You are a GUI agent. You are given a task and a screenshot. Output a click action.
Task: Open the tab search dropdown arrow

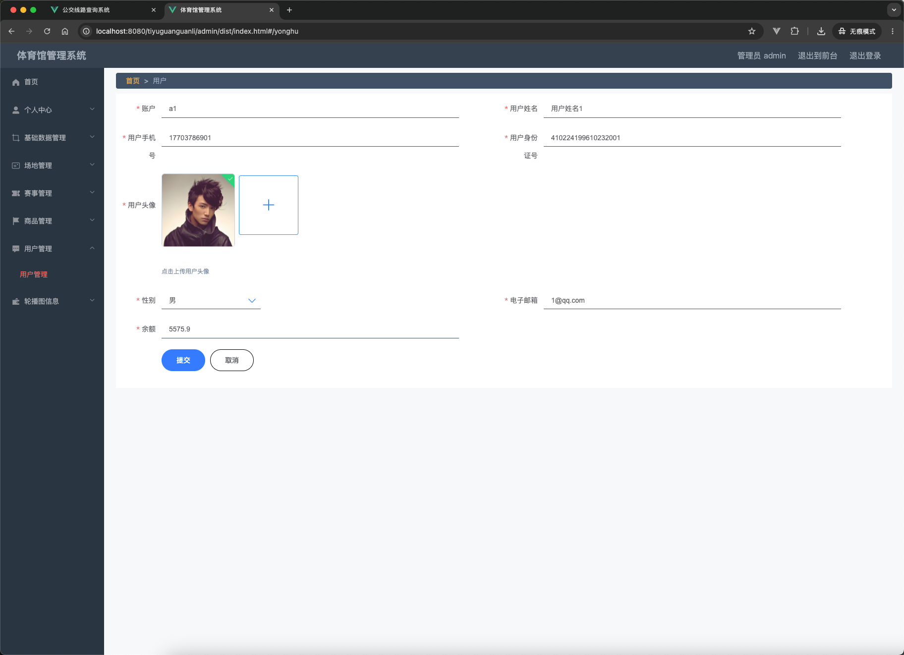click(x=894, y=10)
